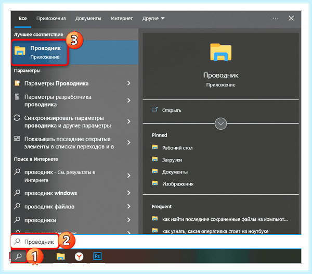This screenshot has height=274, width=312.
Task: Open pinned folder Документы
Action: (x=175, y=172)
